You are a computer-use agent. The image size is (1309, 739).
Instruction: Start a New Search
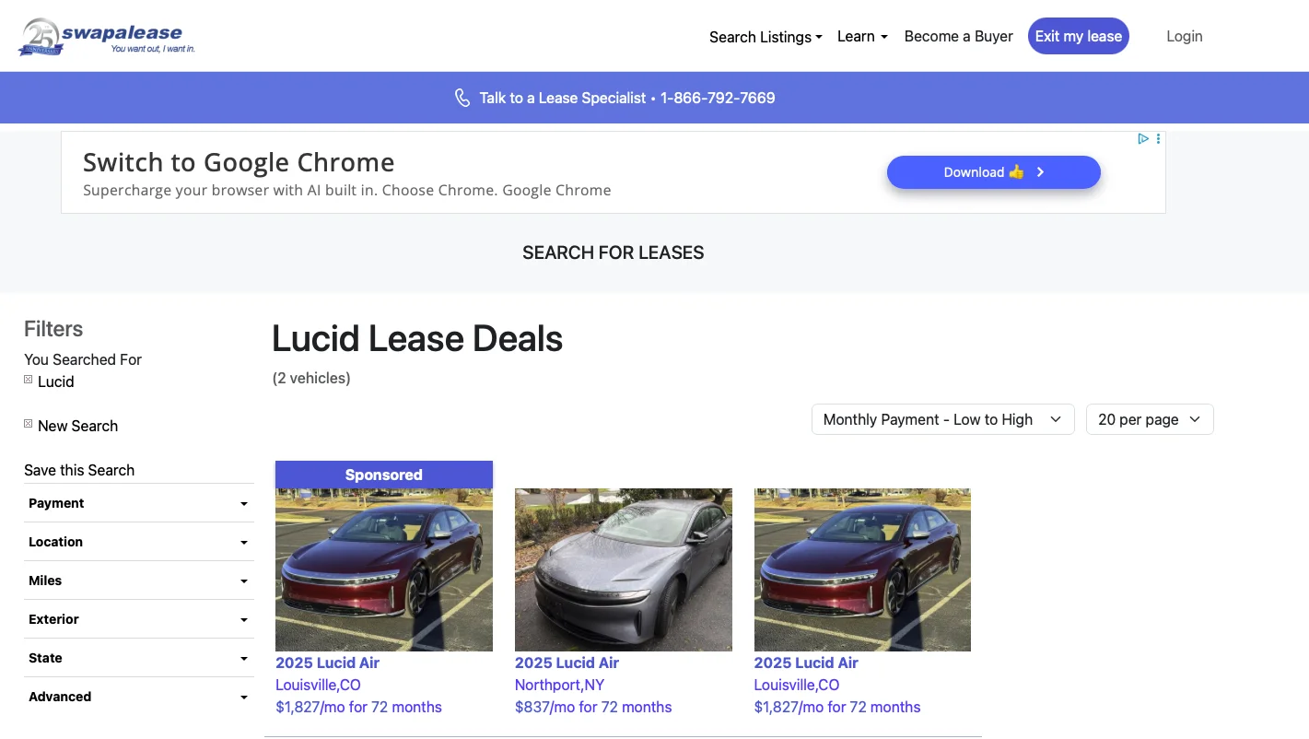point(77,426)
